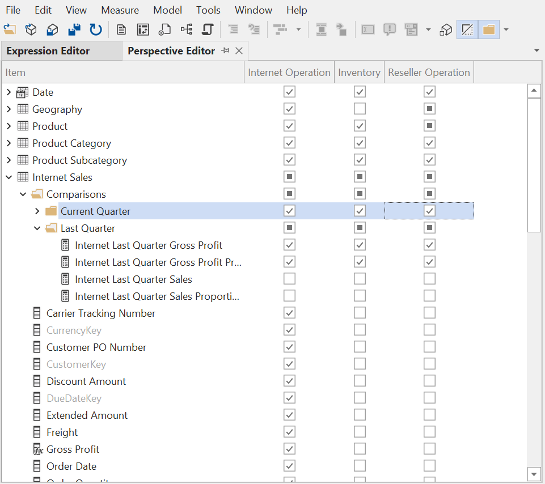This screenshot has height=484, width=545.
Task: Expand the Date table
Action: (9, 92)
